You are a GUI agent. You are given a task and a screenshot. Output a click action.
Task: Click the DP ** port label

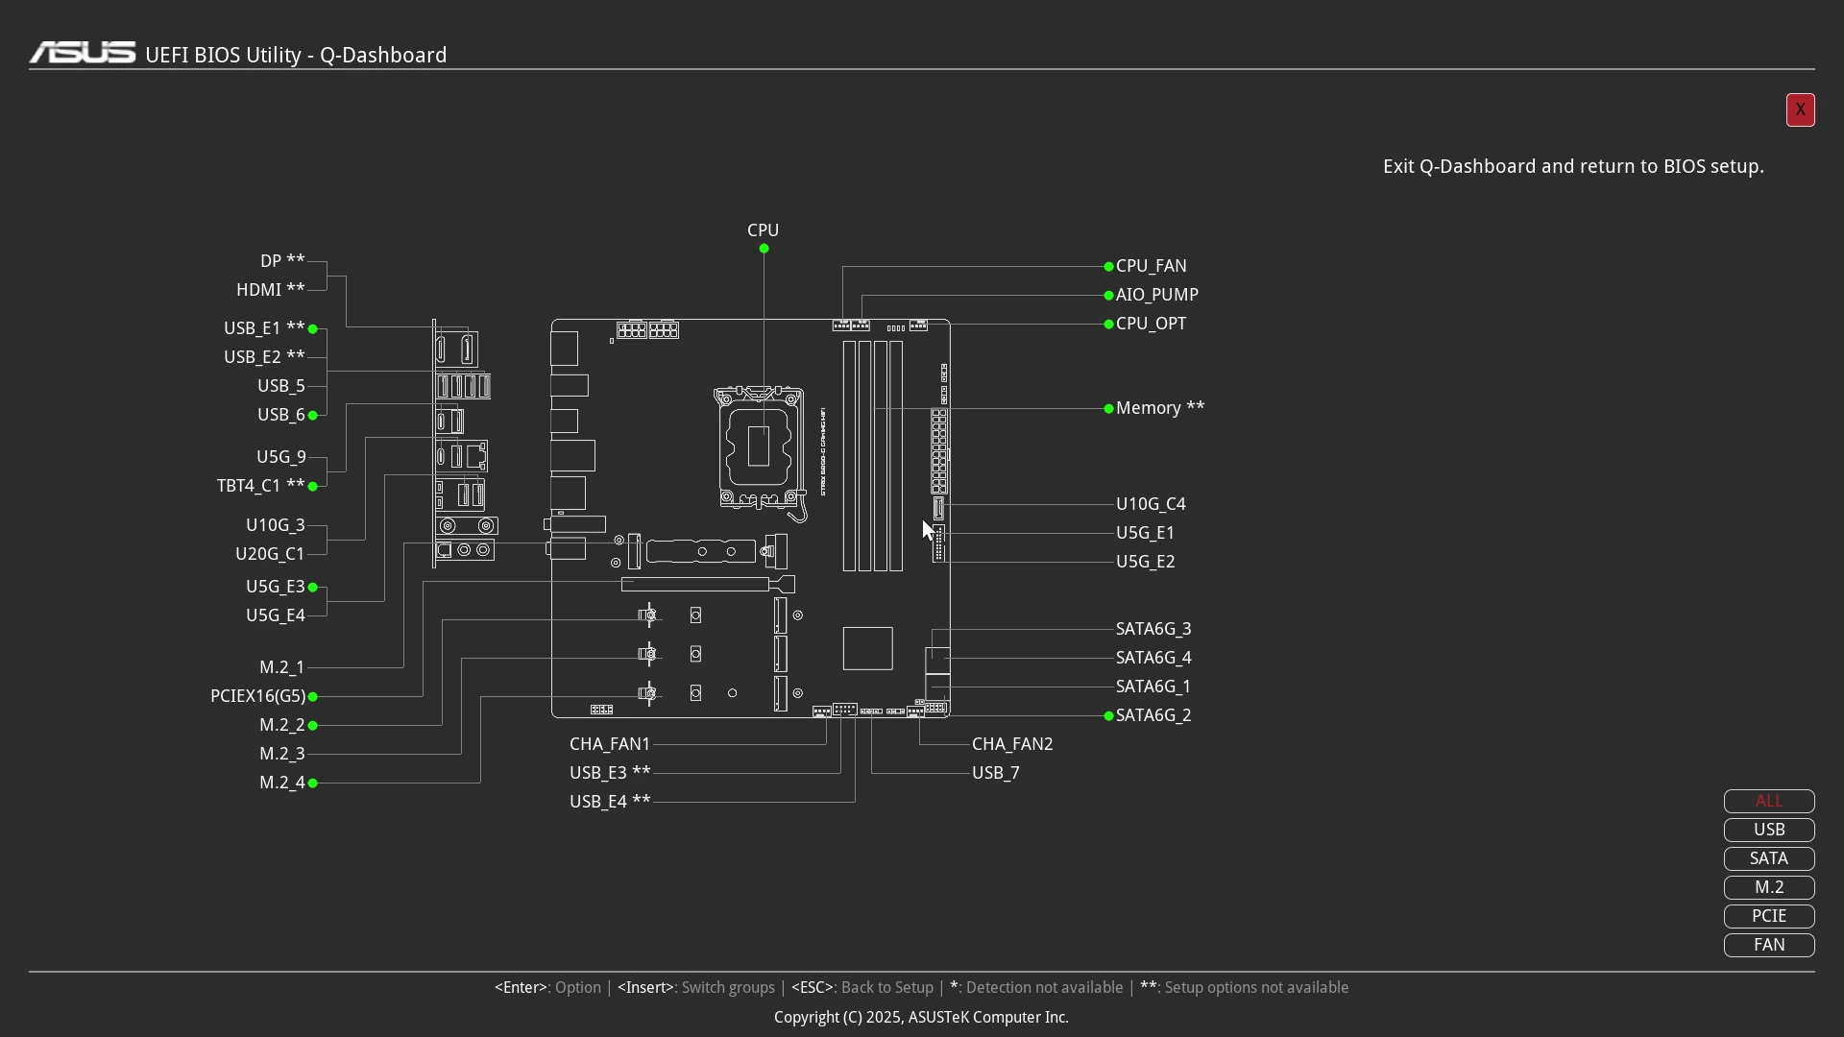(282, 261)
